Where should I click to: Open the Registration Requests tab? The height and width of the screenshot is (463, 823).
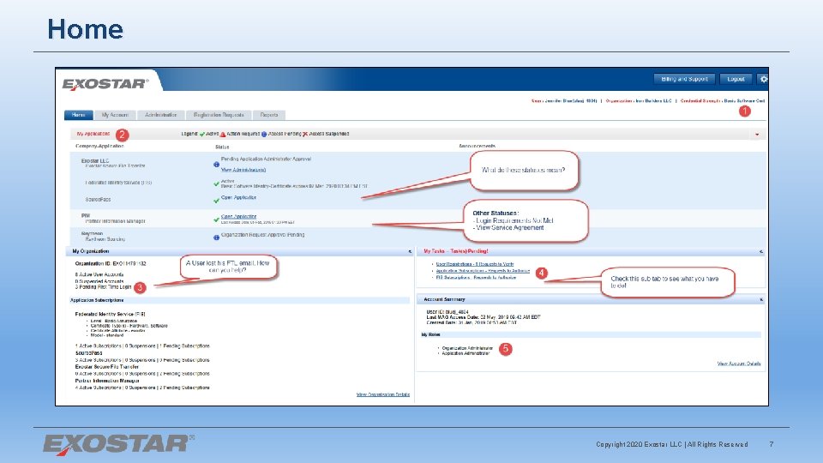(219, 115)
